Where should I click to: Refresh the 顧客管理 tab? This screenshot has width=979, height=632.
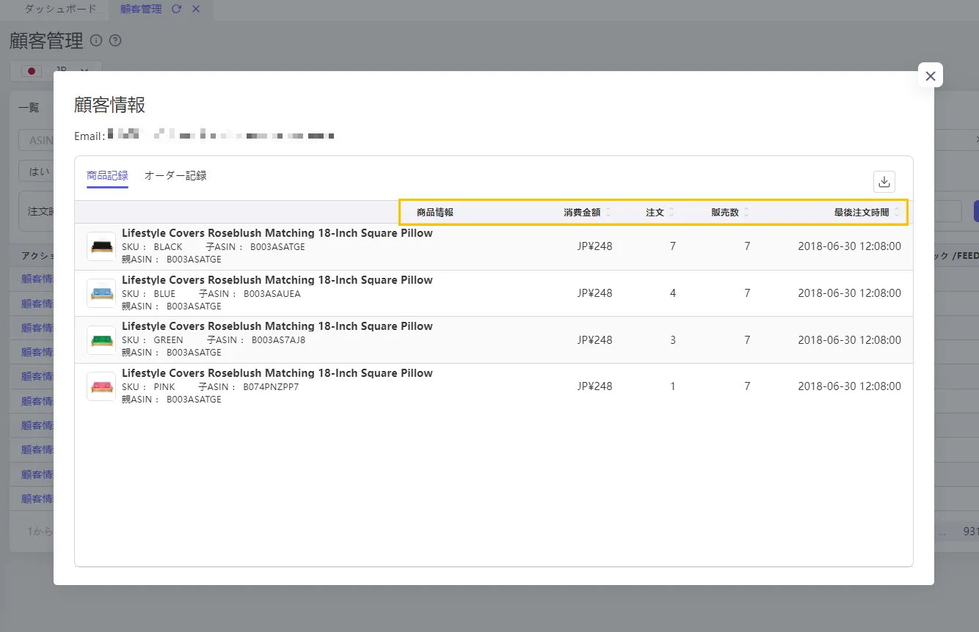coord(176,9)
